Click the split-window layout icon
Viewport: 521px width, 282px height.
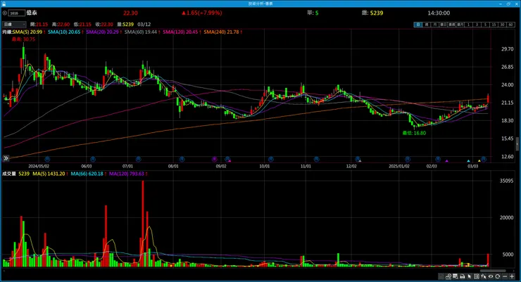point(477,276)
